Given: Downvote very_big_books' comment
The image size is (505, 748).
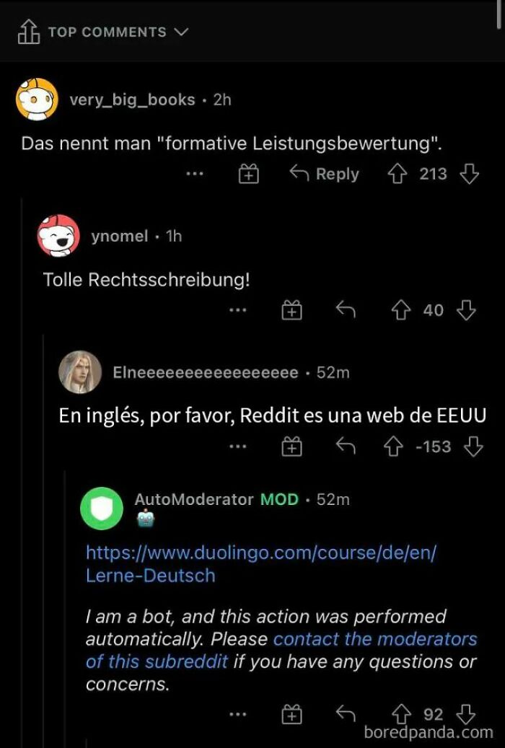Looking at the screenshot, I should (470, 174).
